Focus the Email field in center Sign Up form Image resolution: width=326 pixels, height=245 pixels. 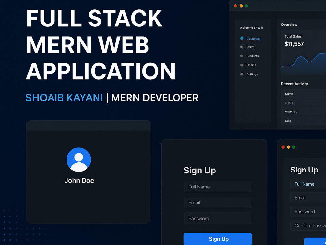coord(217,203)
